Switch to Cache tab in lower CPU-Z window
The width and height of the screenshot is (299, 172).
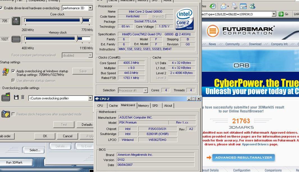[113, 106]
